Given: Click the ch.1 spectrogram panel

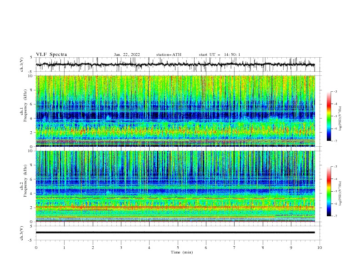Looking at the screenshot, I should point(175,111).
